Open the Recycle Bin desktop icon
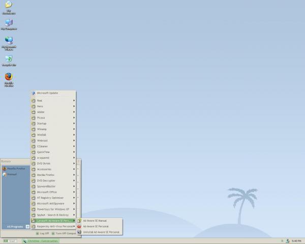 pyautogui.click(x=9, y=60)
